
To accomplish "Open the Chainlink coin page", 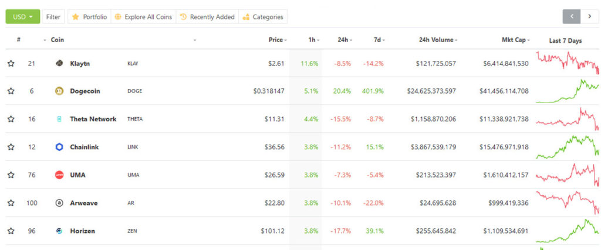I will tap(85, 147).
